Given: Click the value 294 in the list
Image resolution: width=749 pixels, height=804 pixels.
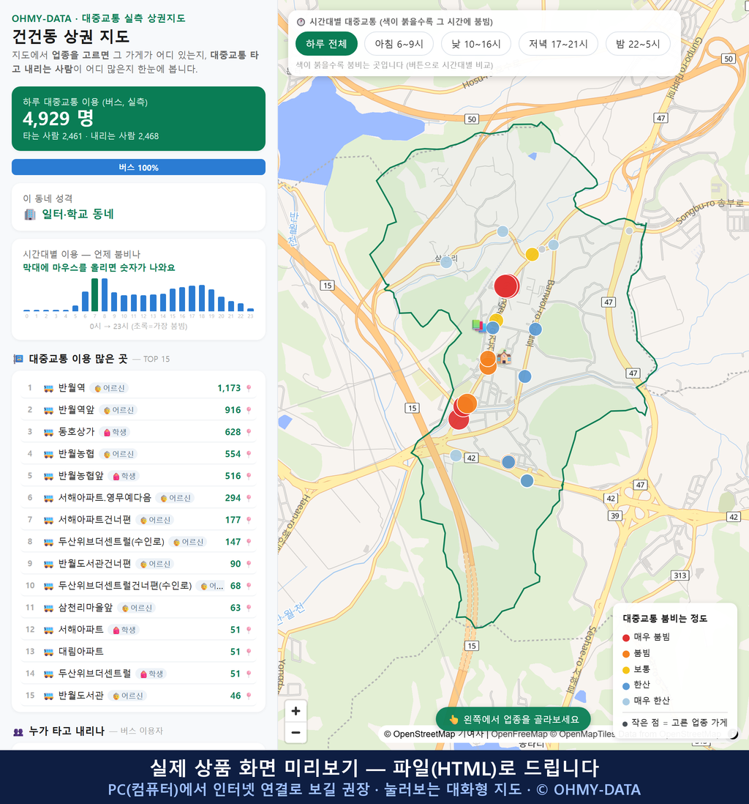Looking at the screenshot, I should (x=233, y=498).
